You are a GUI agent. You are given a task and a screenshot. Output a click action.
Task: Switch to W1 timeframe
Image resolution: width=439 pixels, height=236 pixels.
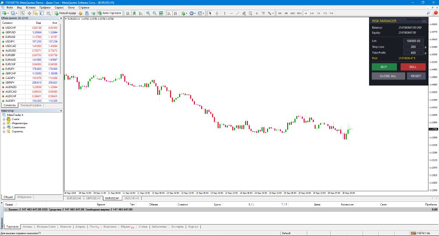pyautogui.click(x=325, y=13)
